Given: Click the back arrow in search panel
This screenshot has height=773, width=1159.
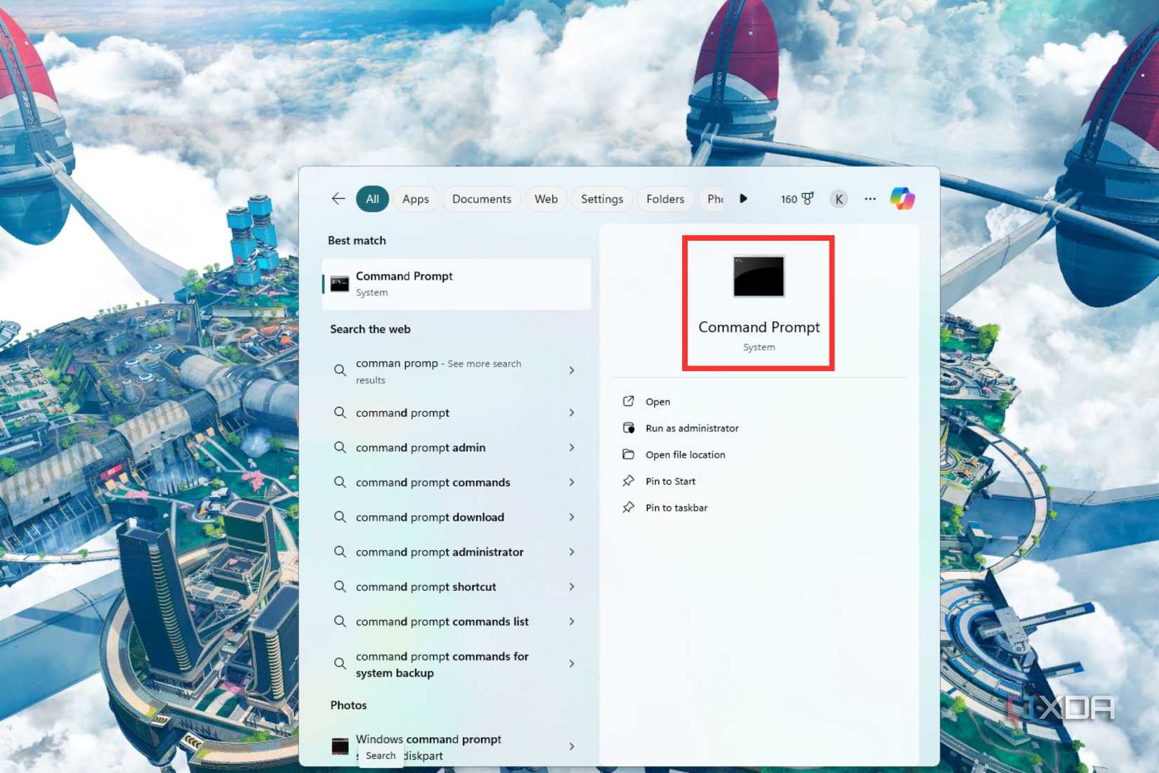Looking at the screenshot, I should pos(339,199).
